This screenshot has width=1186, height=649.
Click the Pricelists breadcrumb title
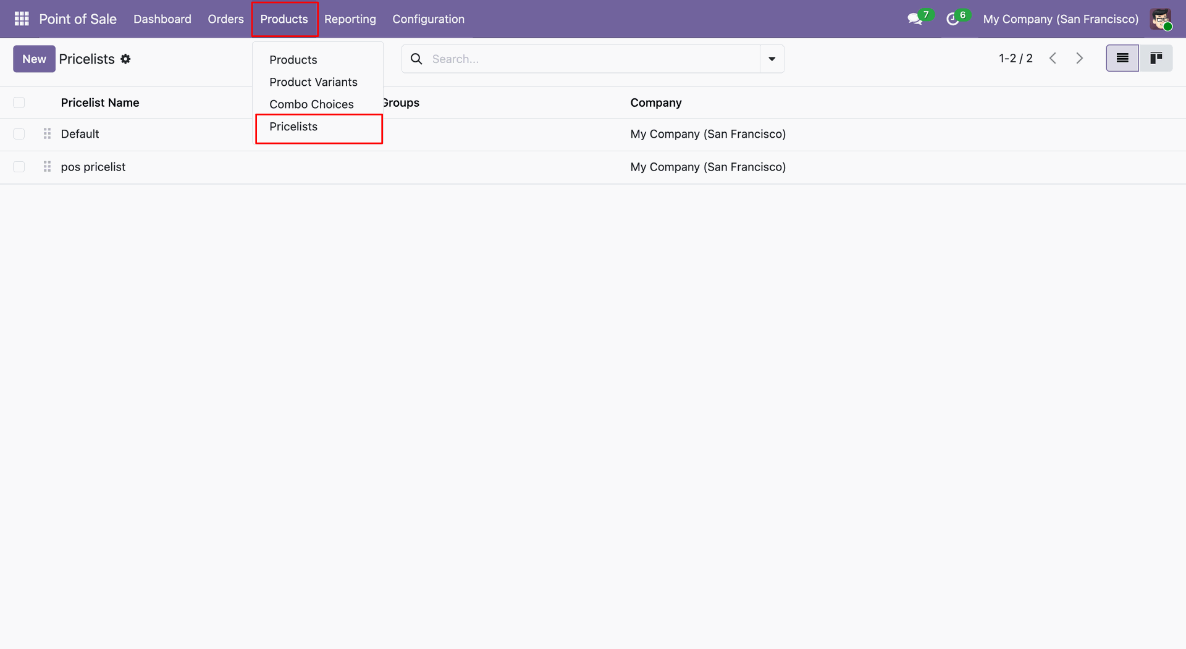[x=87, y=59]
